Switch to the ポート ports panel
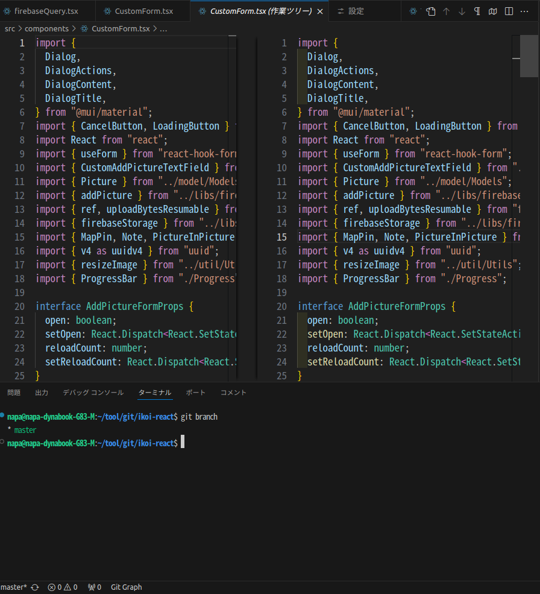Viewport: 540px width, 594px height. point(196,393)
